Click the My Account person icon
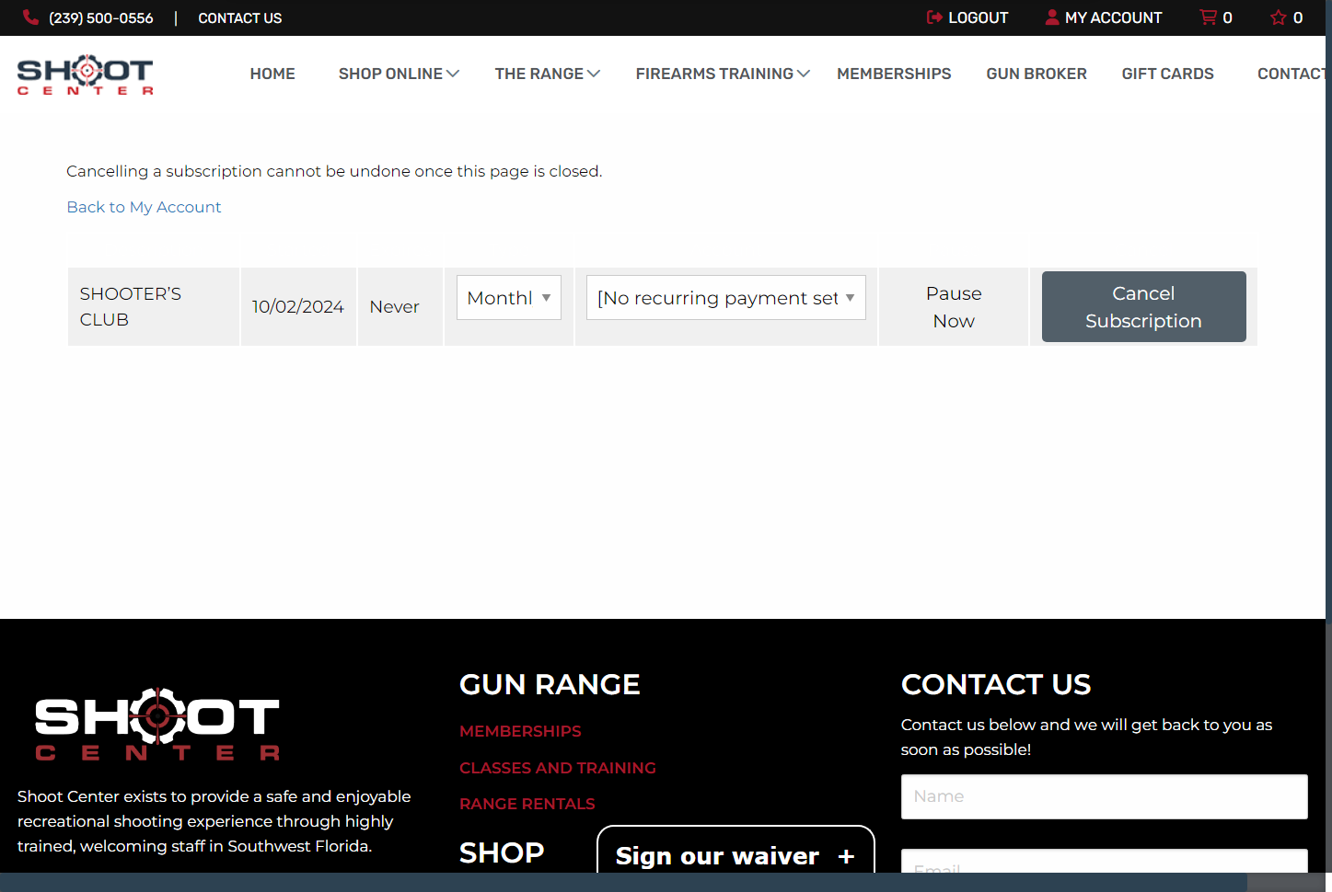The width and height of the screenshot is (1332, 892). tap(1052, 17)
